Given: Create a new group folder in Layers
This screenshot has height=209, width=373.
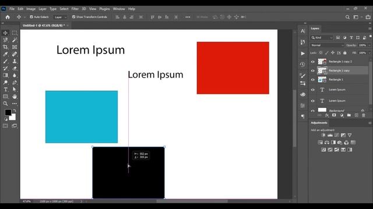Looking at the screenshot, I should pos(349,115).
